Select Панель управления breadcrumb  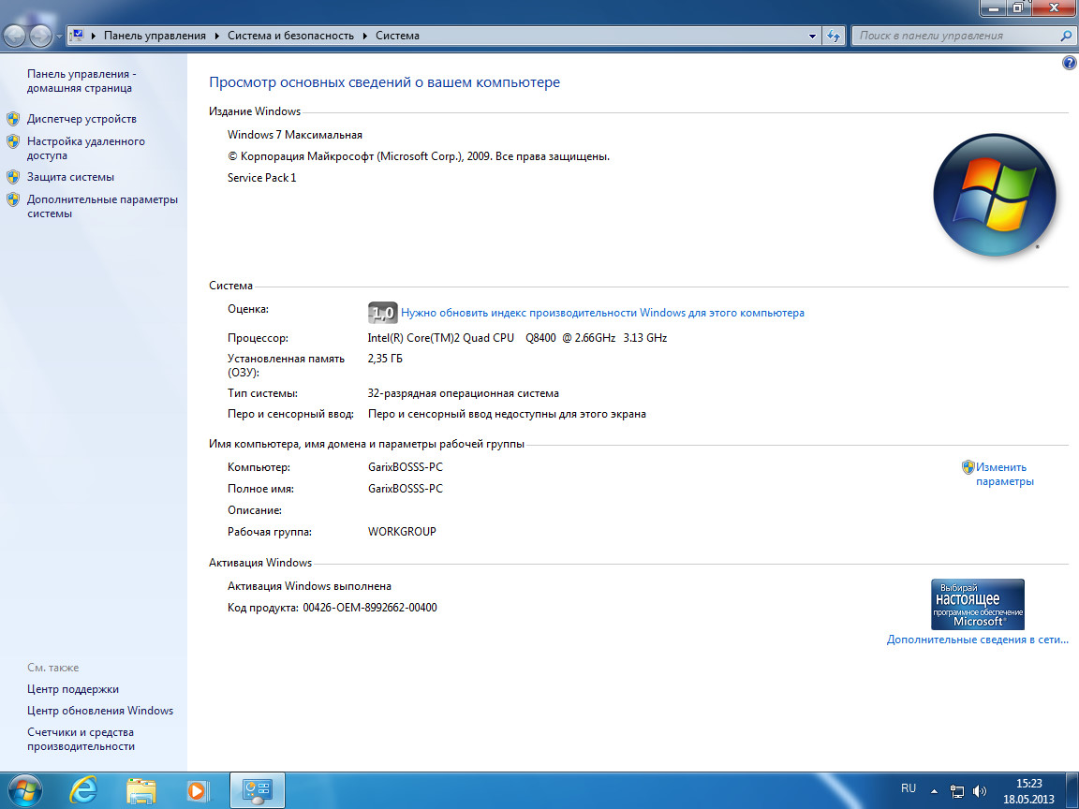[155, 36]
